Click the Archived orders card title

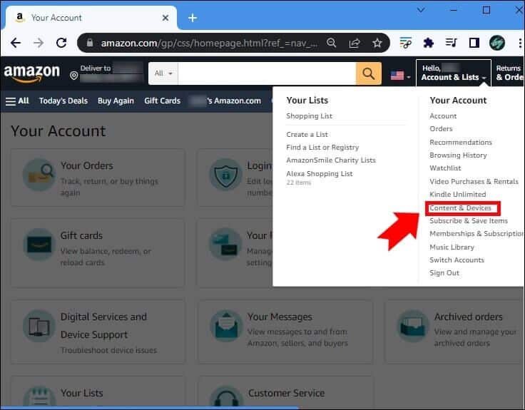tap(469, 317)
